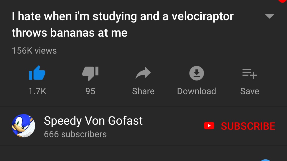Tap the thumbs-down dislike icon
Image resolution: width=287 pixels, height=161 pixels.
pyautogui.click(x=90, y=73)
